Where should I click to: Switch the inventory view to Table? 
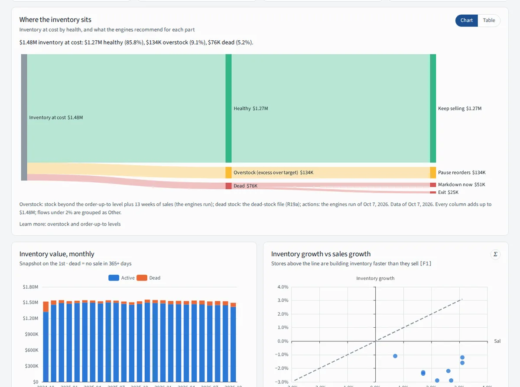[489, 20]
